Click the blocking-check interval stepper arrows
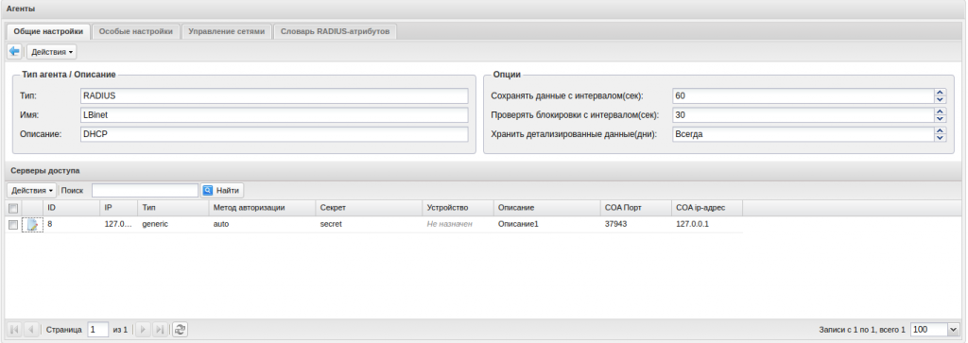Screen dimensions: 968x343 coord(941,114)
